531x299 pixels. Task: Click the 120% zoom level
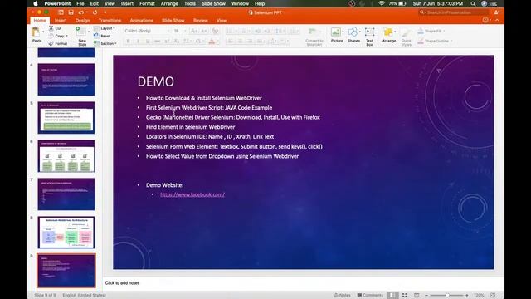tap(479, 296)
